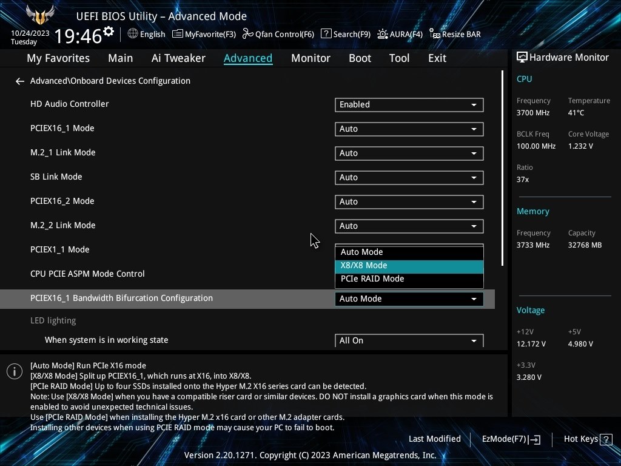Click the back arrow to leave Onboard Devices
The image size is (621, 466).
pyautogui.click(x=19, y=81)
